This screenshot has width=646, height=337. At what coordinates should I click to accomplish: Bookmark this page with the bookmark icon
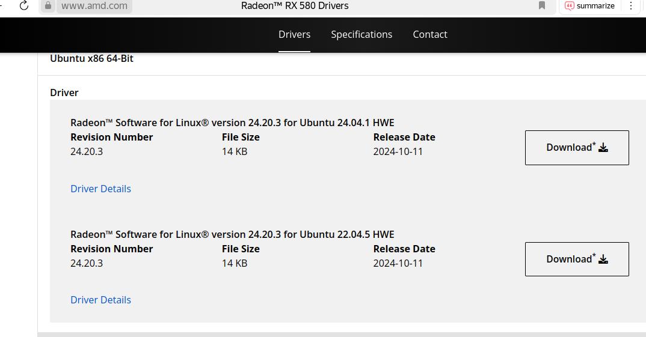542,6
